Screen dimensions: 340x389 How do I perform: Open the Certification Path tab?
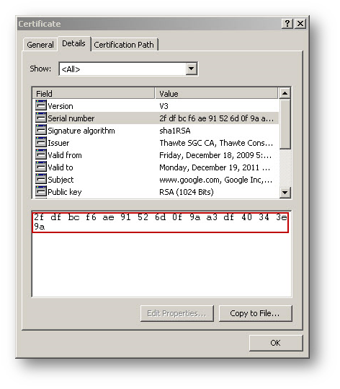124,45
